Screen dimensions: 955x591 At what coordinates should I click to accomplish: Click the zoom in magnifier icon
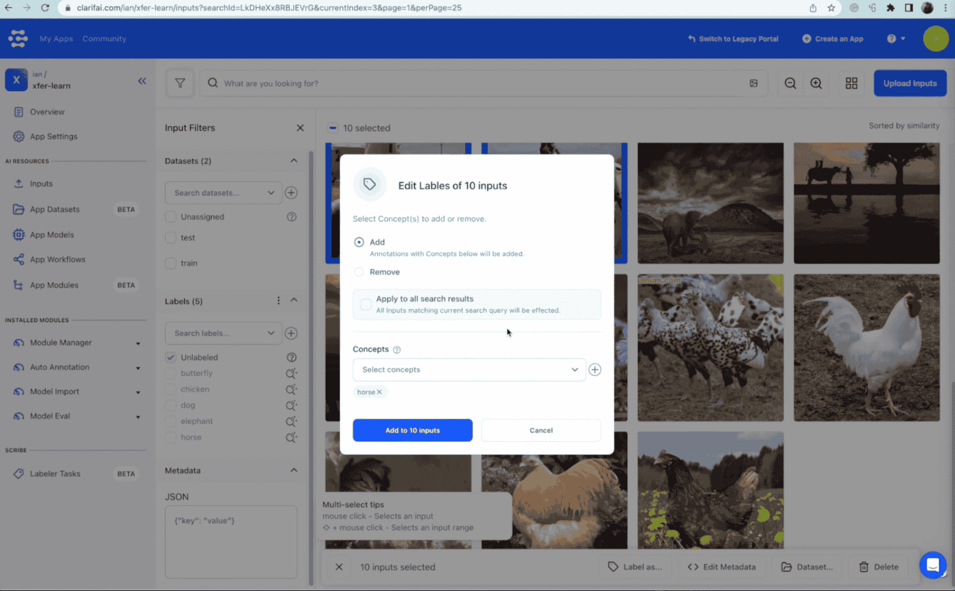pos(816,83)
